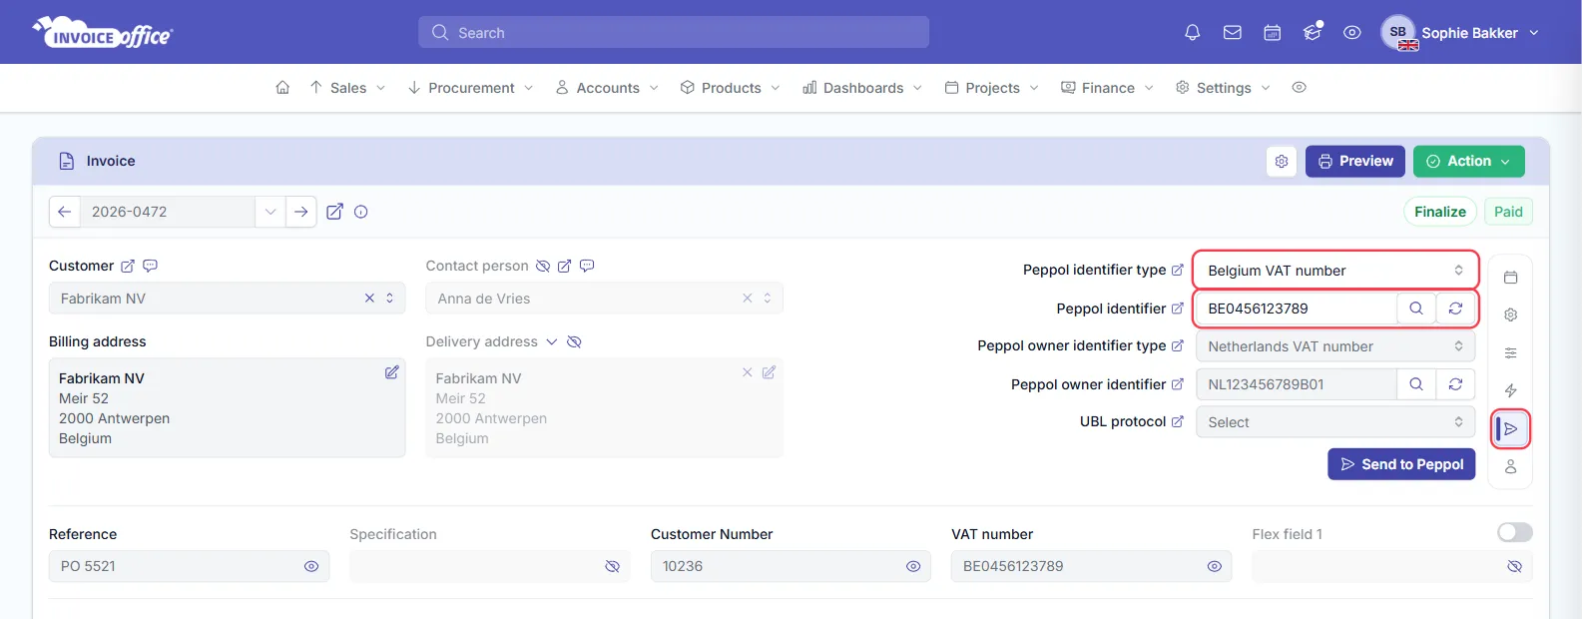Screen dimensions: 1582x619
Task: Expand the Delivery address chevron
Action: coord(551,341)
